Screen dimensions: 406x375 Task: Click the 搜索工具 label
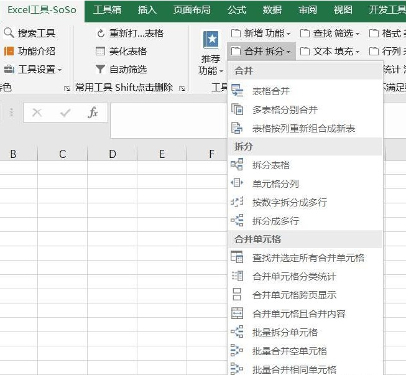point(37,34)
